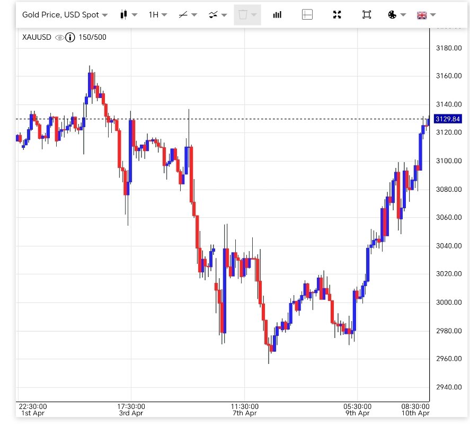Toggle the split panel layout icon

coord(307,15)
